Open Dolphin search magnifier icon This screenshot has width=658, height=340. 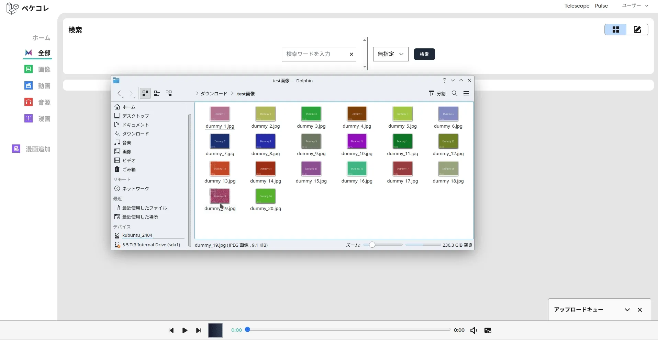click(454, 93)
